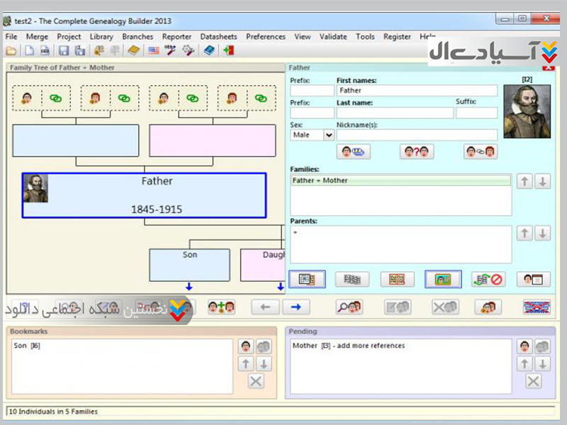Click the Father portrait thumbnail
The image size is (567, 425).
(x=527, y=111)
